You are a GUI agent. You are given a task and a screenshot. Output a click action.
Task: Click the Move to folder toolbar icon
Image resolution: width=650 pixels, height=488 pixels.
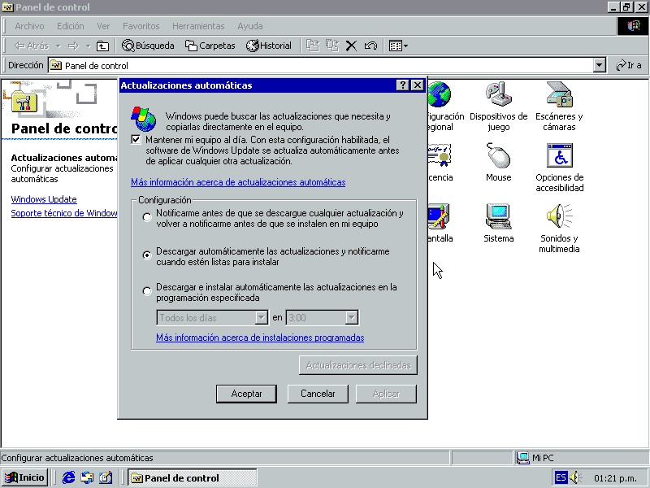pos(313,46)
